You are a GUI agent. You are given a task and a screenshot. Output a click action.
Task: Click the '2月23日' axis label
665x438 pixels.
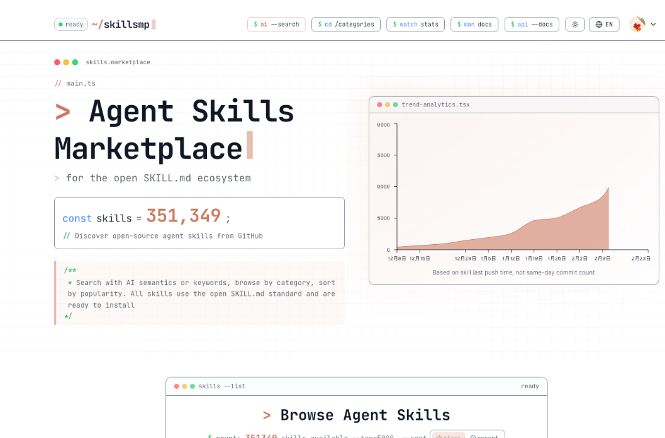(640, 259)
